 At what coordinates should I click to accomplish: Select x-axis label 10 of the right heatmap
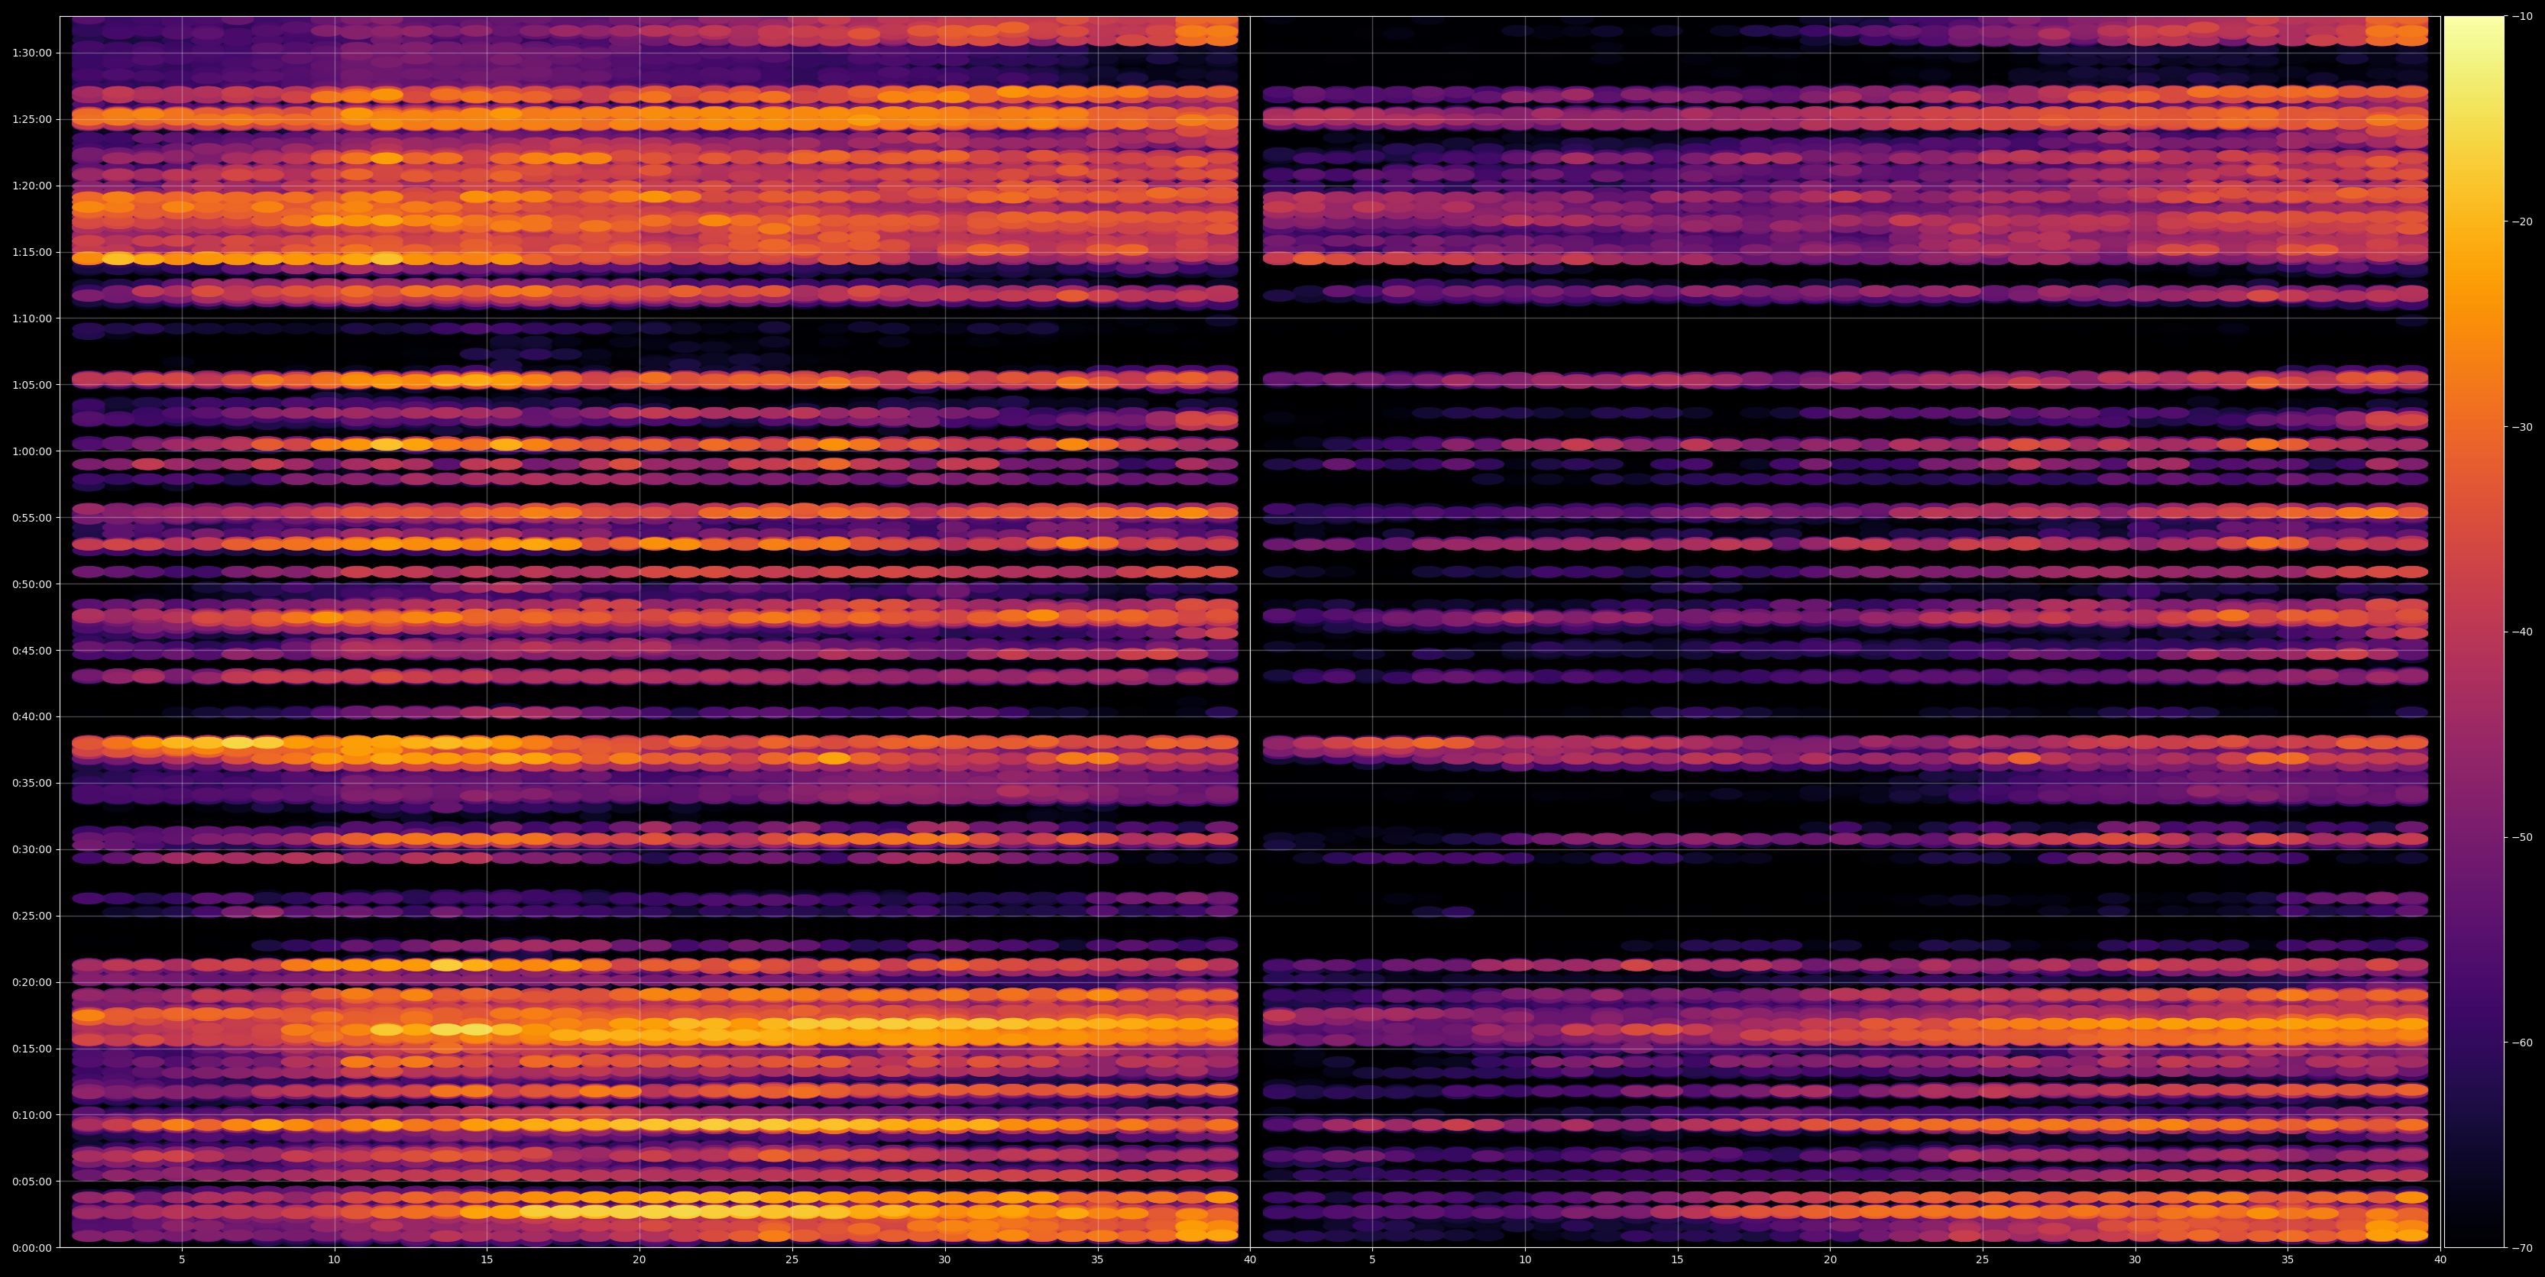pyautogui.click(x=1526, y=1260)
